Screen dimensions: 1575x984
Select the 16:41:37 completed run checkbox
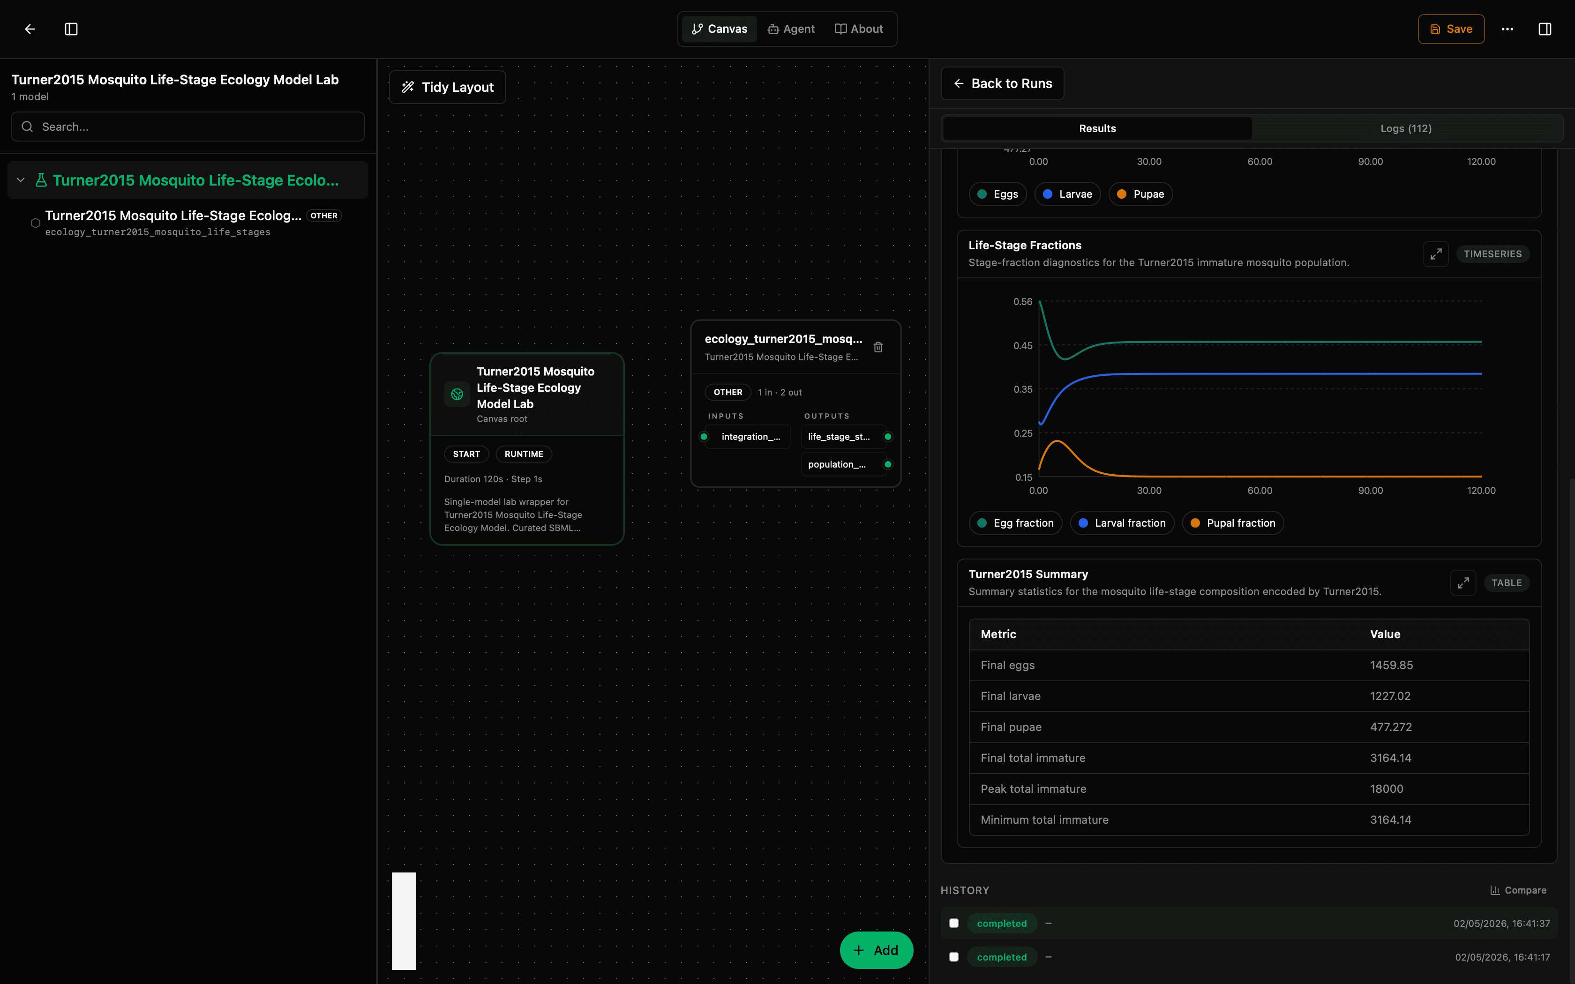pos(954,923)
